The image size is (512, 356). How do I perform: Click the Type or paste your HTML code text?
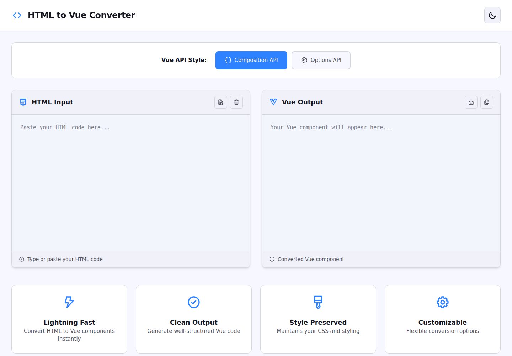[65, 259]
